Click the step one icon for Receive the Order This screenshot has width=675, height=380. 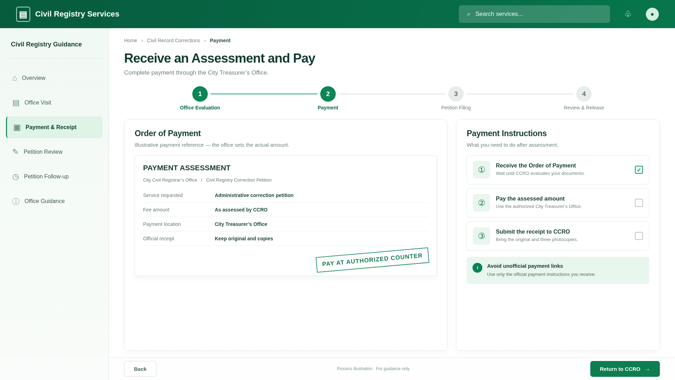click(481, 170)
